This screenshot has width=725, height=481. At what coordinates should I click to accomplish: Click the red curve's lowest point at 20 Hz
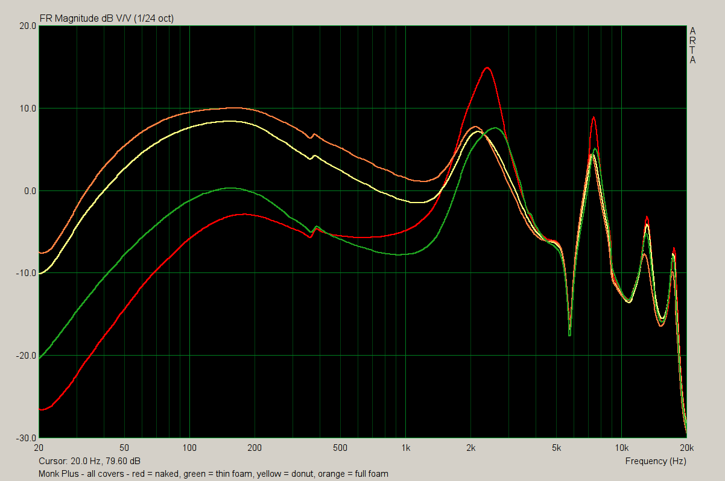pos(41,409)
